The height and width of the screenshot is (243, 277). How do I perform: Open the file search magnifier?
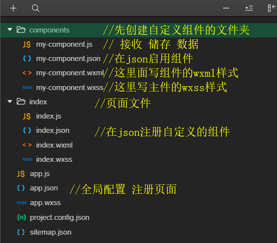coord(35,8)
